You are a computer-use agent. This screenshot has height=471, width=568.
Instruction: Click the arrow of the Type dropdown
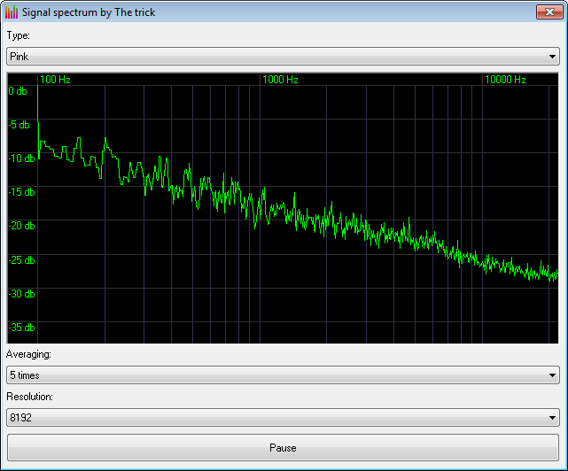coord(552,56)
